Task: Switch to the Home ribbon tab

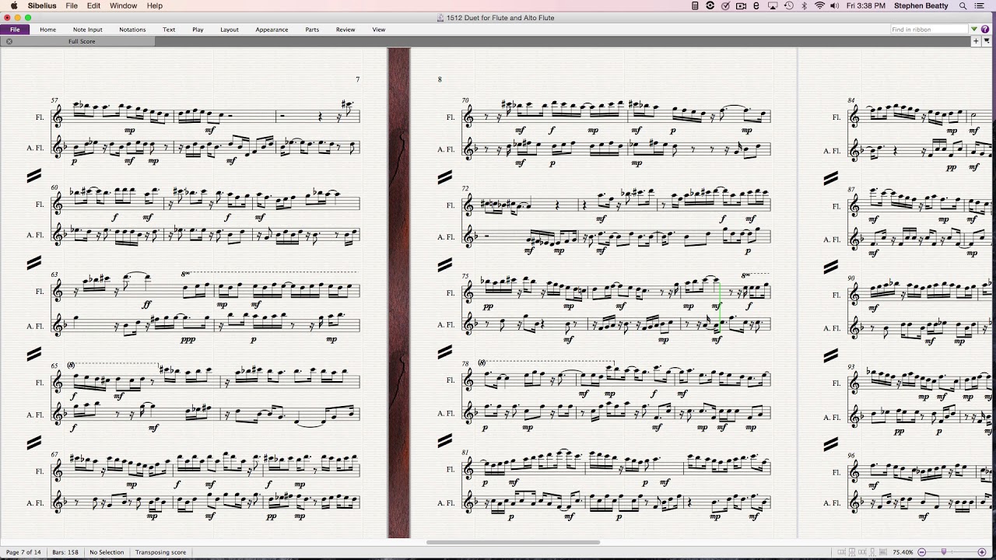Action: click(x=47, y=30)
